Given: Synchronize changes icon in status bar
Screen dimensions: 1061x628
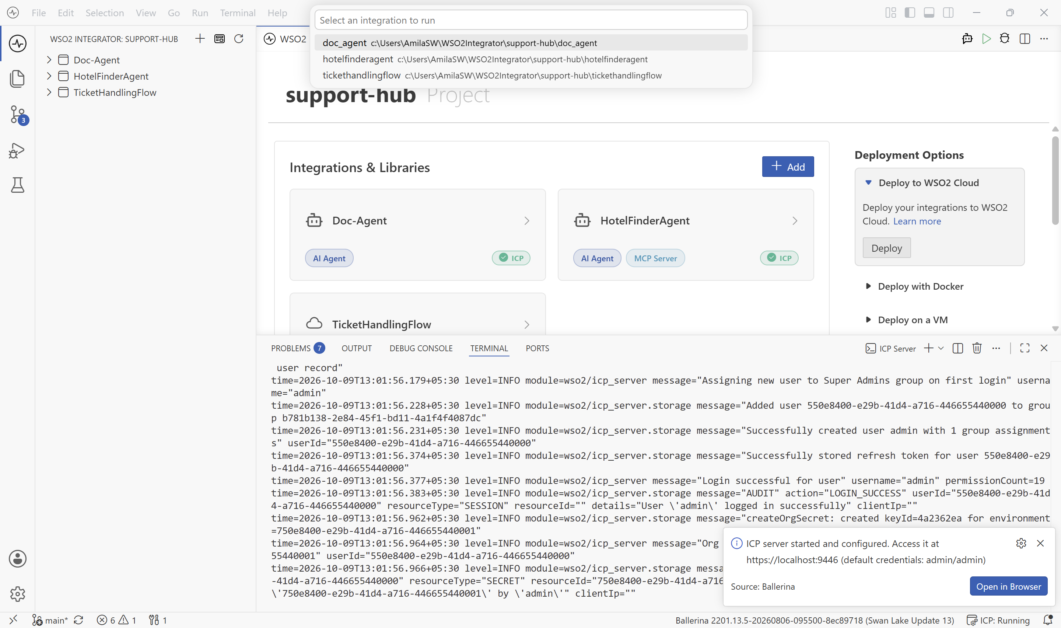Looking at the screenshot, I should [x=78, y=620].
